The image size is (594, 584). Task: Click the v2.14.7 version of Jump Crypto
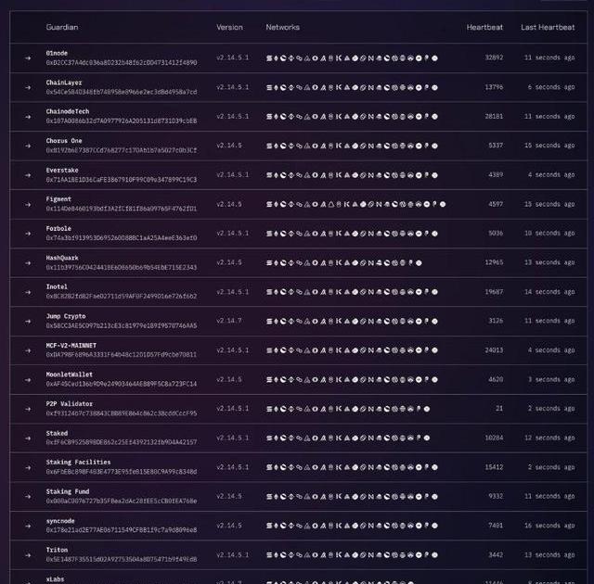click(231, 322)
